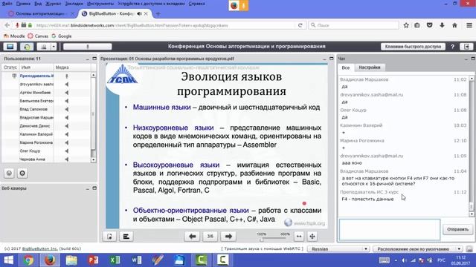This screenshot has width=476, height=267.
Task: Minimize the Веб-камеры panel
Action: point(88,188)
